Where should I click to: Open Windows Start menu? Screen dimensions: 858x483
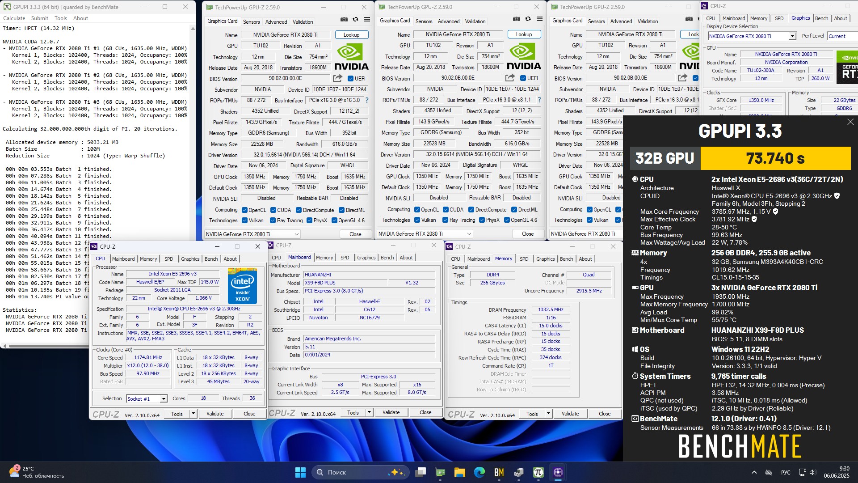300,472
